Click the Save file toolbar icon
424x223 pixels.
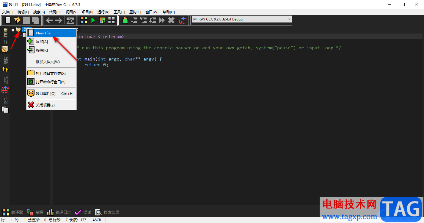[26, 20]
